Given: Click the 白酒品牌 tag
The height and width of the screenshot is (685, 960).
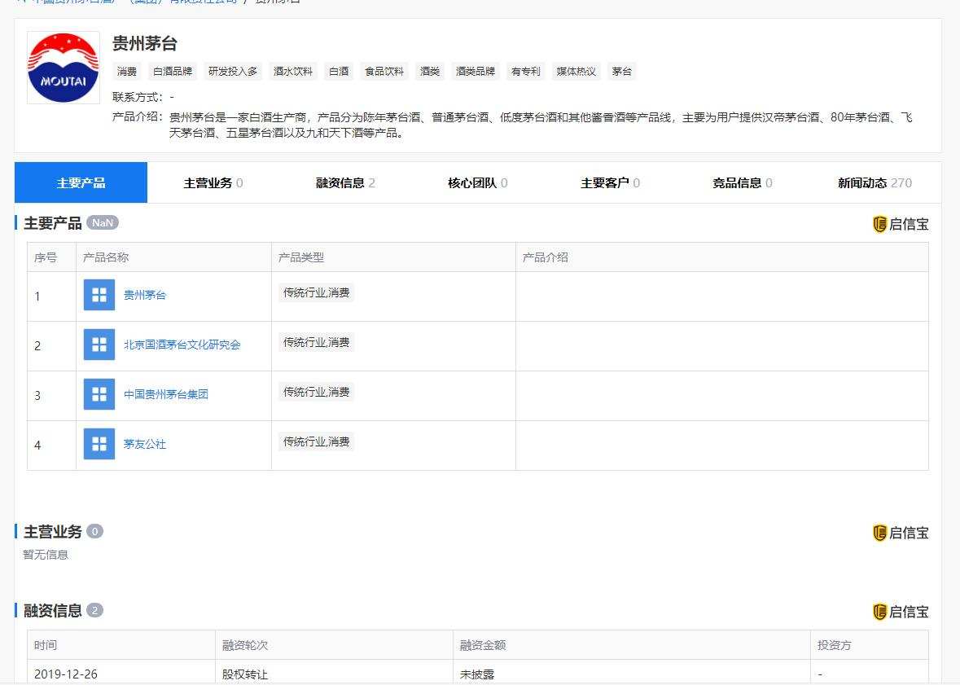Looking at the screenshot, I should 173,71.
